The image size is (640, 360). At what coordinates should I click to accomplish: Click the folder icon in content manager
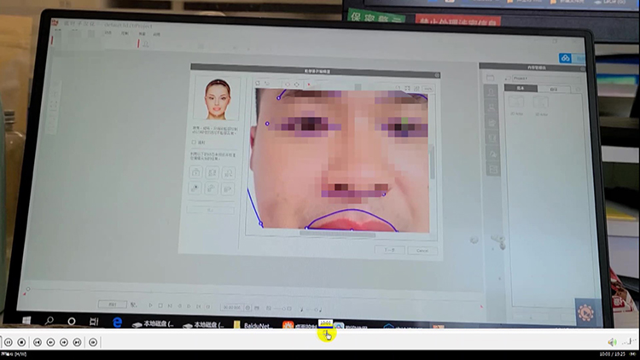(490, 78)
